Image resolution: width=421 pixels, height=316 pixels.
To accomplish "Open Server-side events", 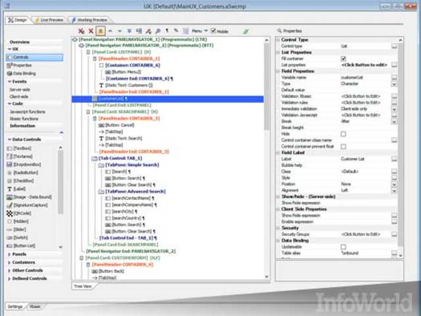I will click(x=20, y=90).
